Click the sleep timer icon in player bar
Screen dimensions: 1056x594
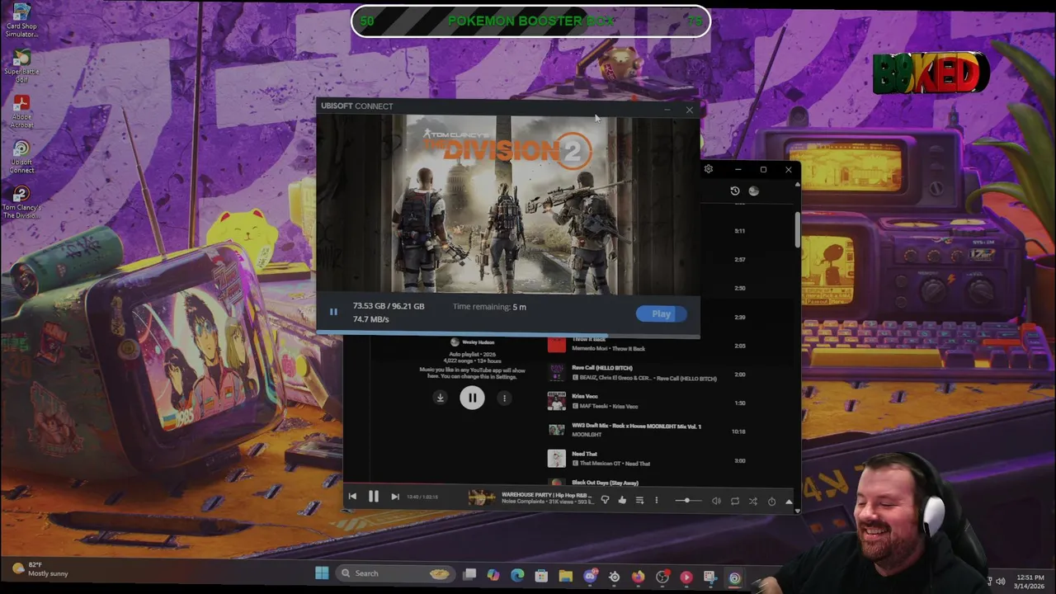click(x=771, y=501)
